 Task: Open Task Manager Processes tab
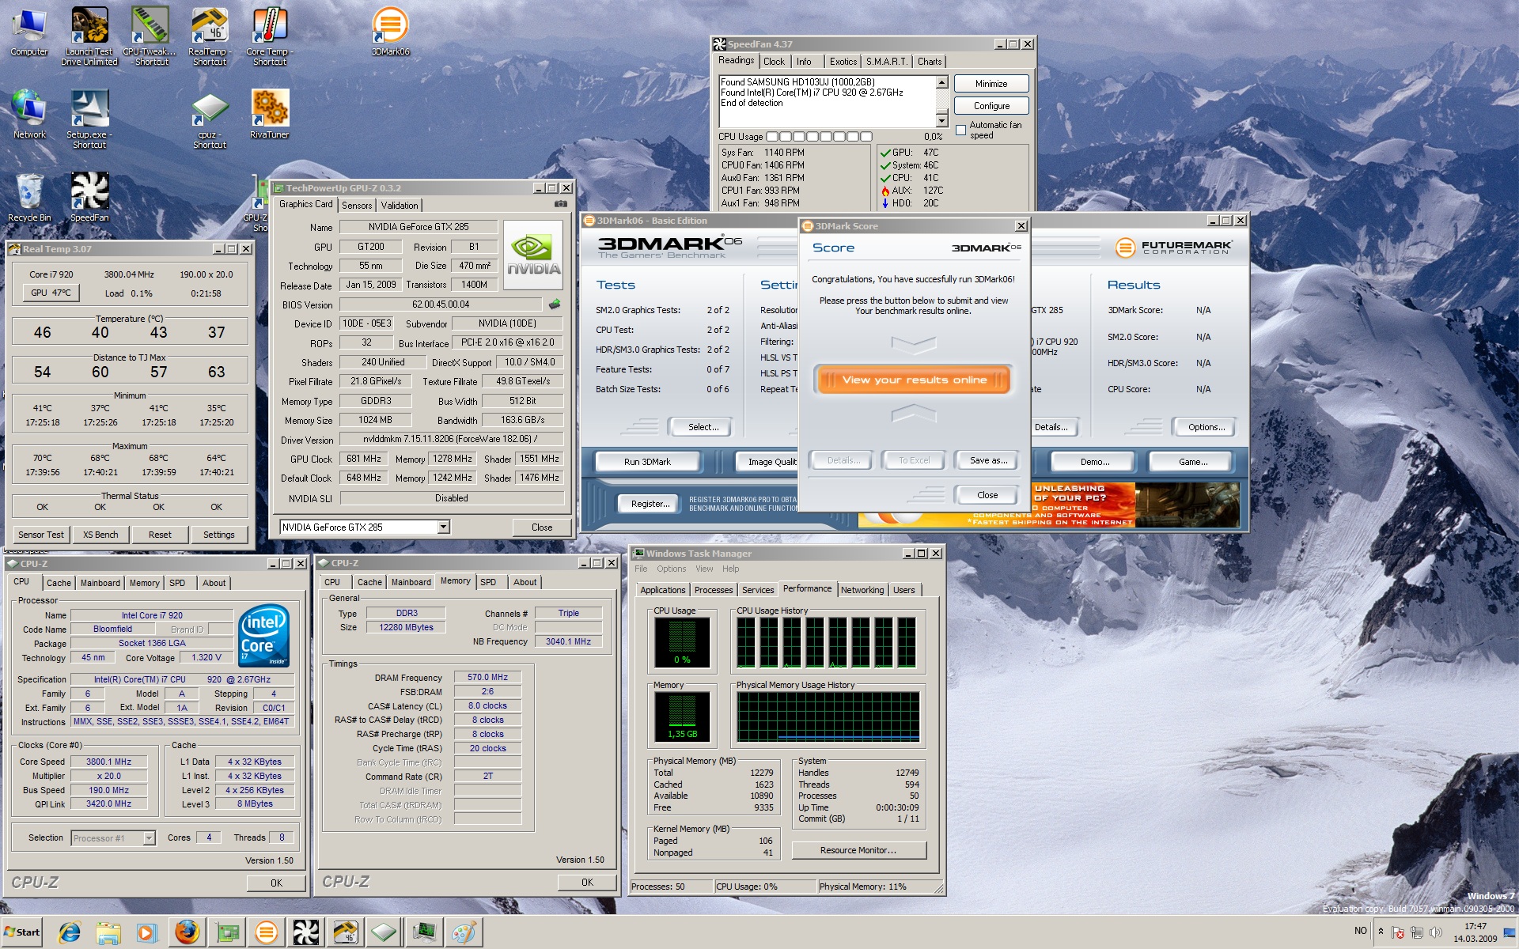[714, 590]
